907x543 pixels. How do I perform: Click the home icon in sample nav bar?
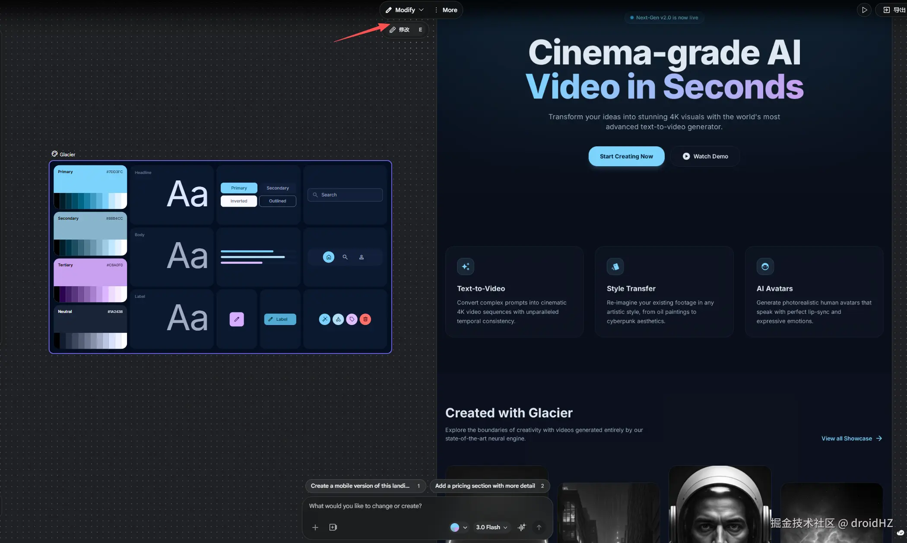pyautogui.click(x=329, y=257)
